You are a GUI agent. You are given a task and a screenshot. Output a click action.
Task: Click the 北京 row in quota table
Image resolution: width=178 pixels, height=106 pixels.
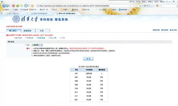coord(89,73)
